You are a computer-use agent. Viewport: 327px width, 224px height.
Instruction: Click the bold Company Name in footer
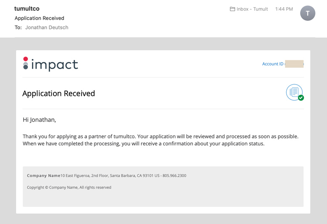pos(43,176)
